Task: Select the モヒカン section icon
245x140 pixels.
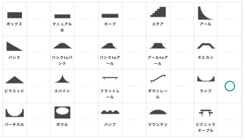Action: click(206, 46)
